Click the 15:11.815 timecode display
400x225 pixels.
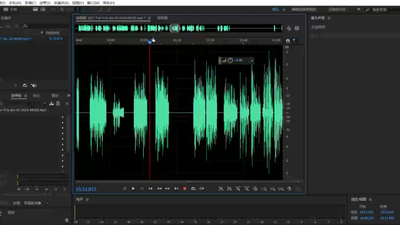tap(86, 189)
